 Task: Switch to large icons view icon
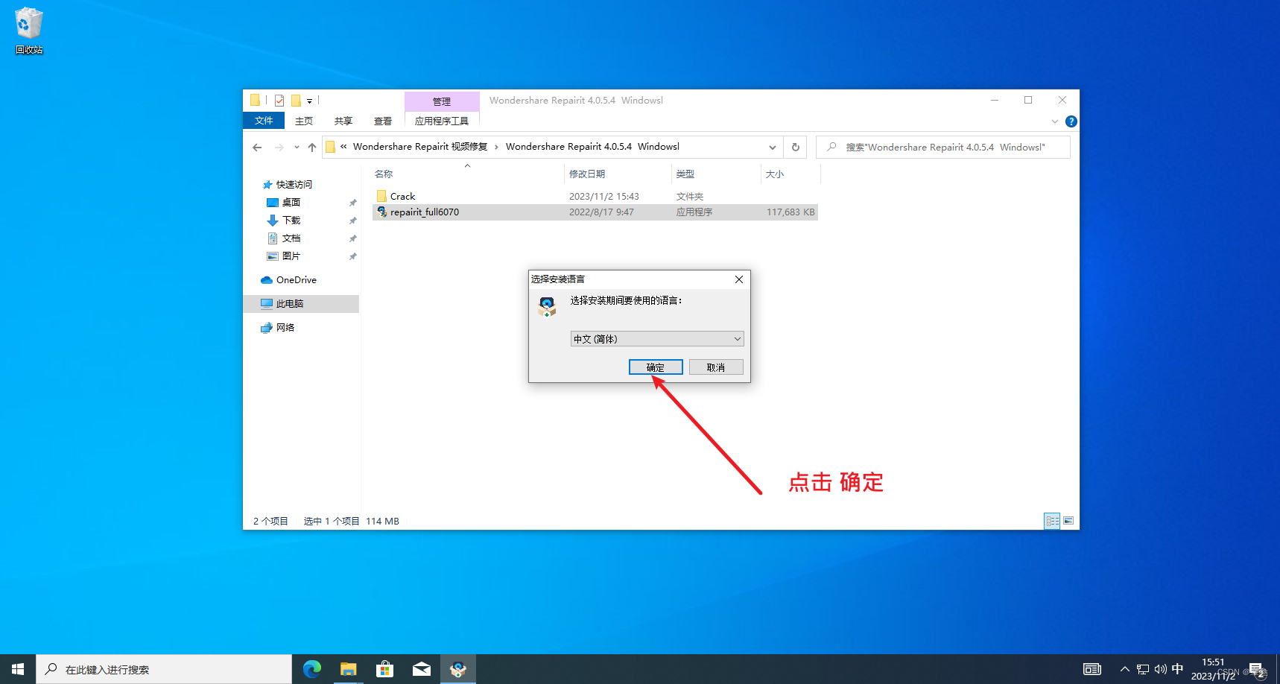(x=1068, y=521)
